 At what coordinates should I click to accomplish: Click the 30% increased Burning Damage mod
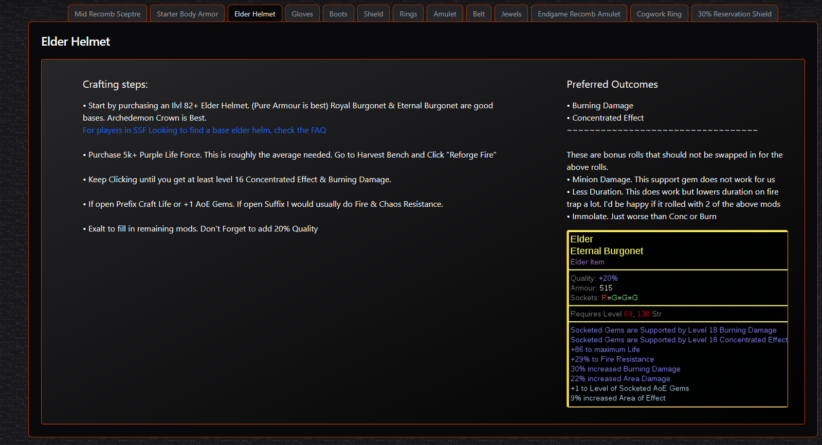(625, 369)
